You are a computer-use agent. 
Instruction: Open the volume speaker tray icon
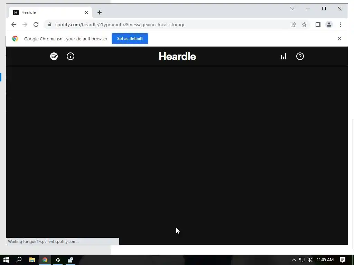(310, 260)
